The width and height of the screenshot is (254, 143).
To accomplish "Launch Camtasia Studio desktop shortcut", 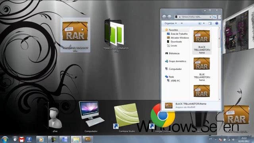I will point(126,116).
